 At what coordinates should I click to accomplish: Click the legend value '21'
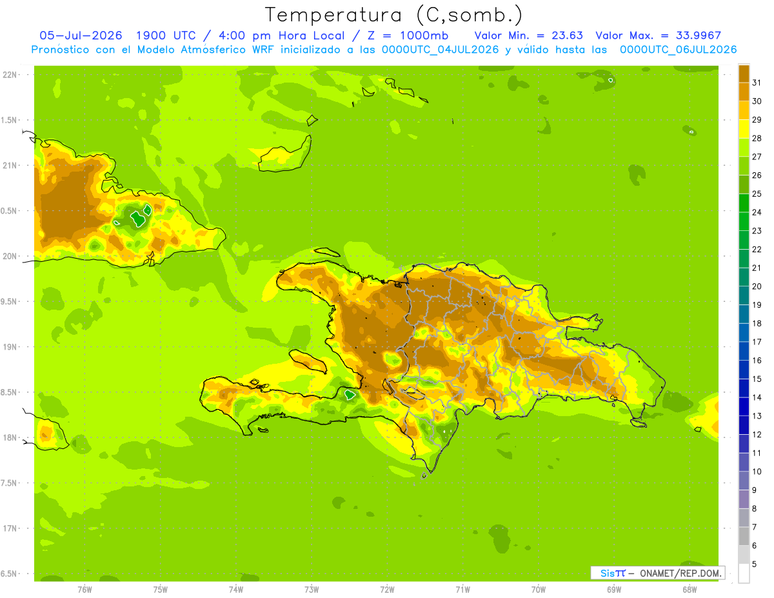click(x=757, y=268)
